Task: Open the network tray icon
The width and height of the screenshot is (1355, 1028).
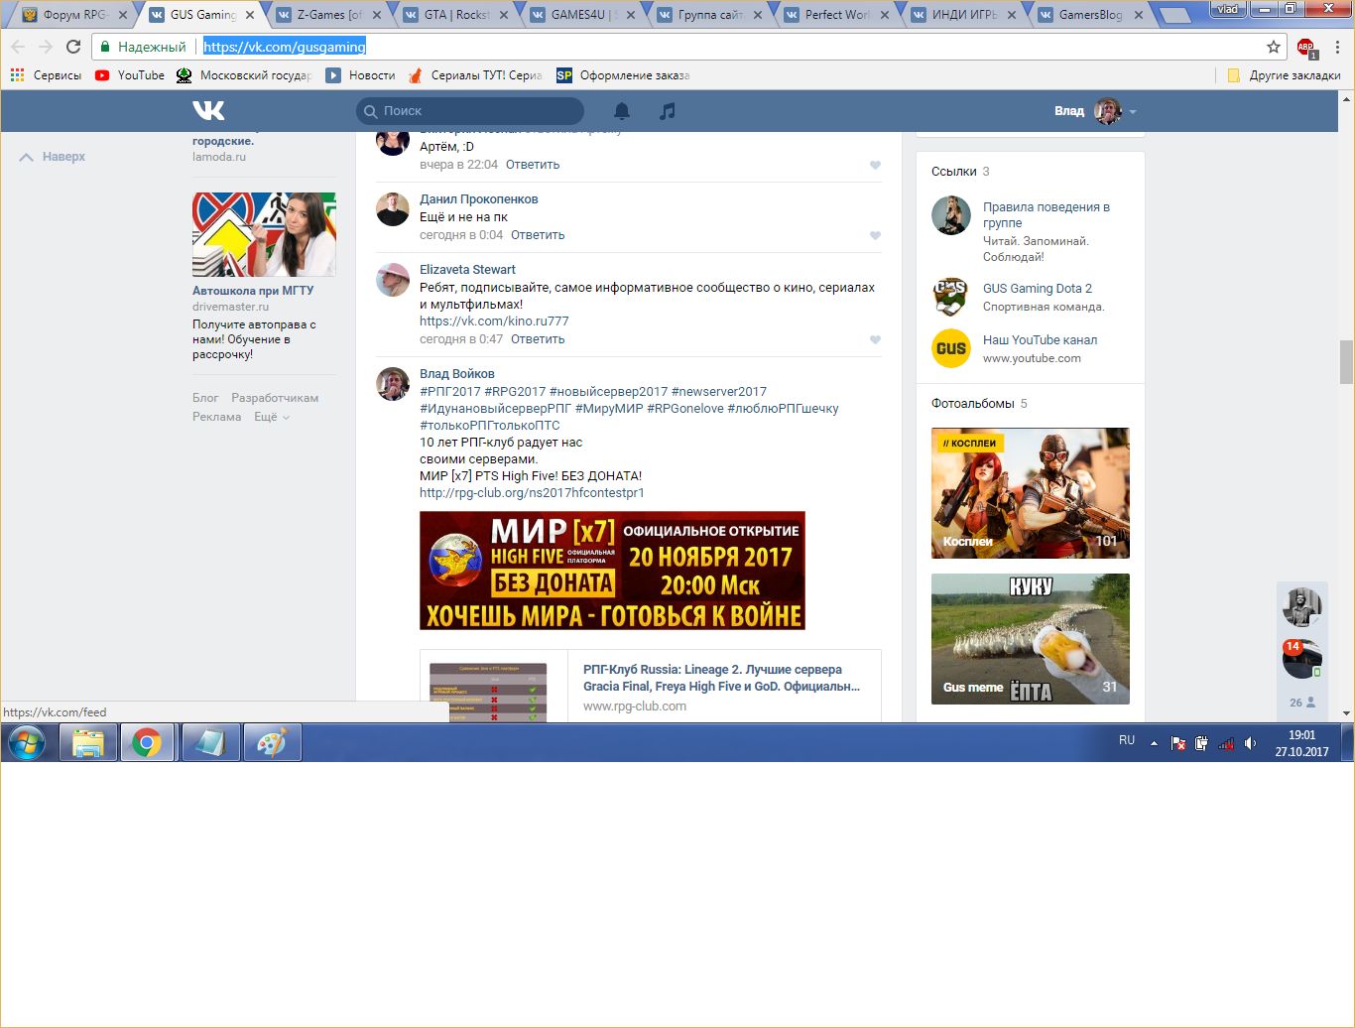Action: point(1226,743)
